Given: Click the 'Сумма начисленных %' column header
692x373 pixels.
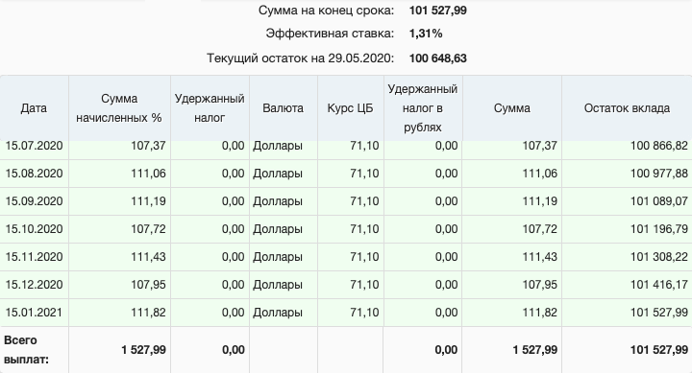Looking at the screenshot, I should (119, 108).
